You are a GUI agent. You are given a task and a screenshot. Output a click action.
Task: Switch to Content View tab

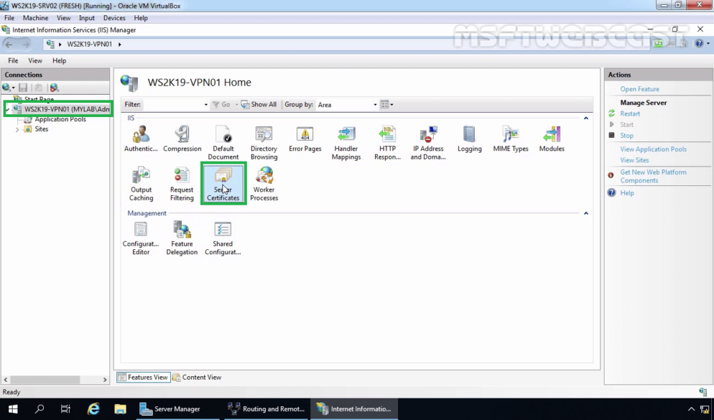pyautogui.click(x=197, y=378)
